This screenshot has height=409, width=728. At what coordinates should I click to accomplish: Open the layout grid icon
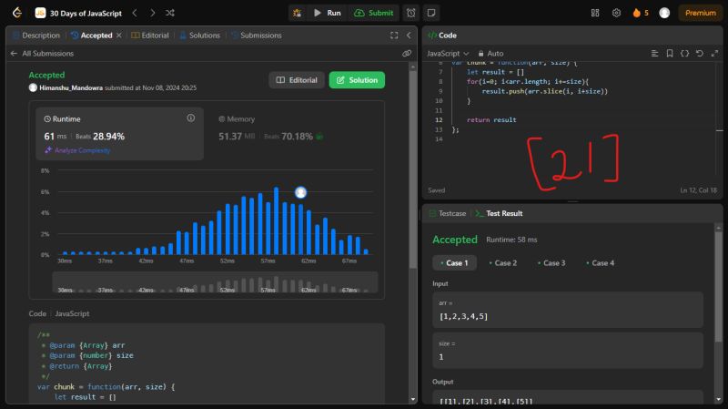point(595,13)
